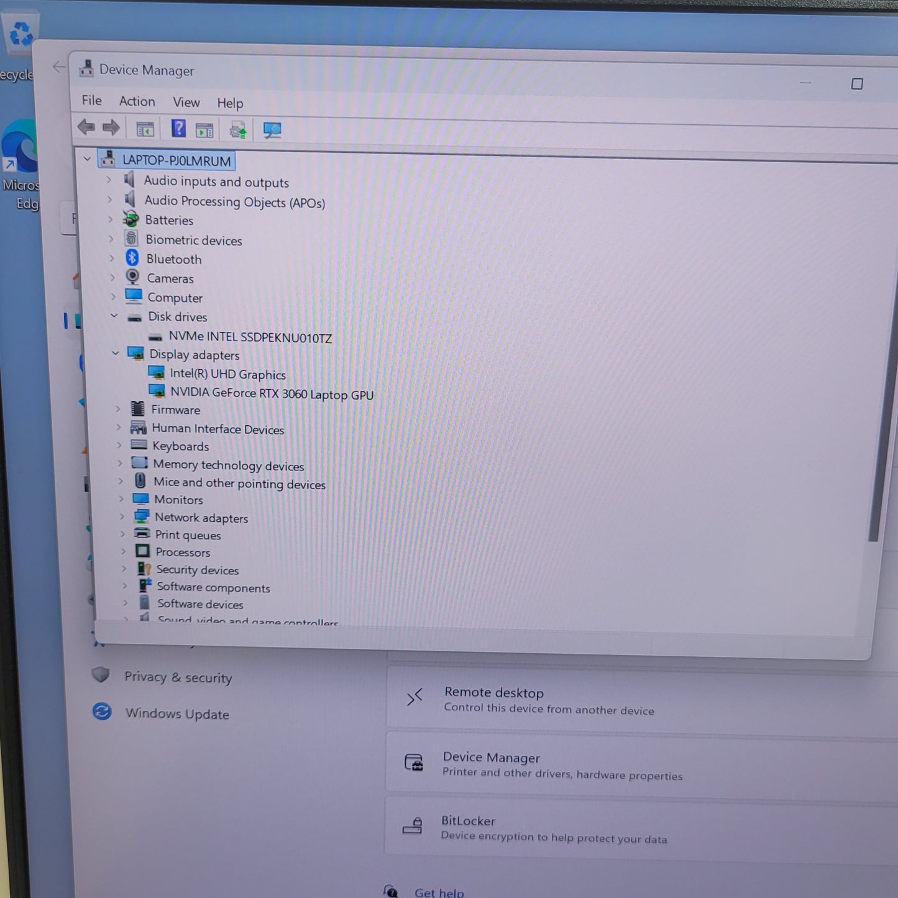898x898 pixels.
Task: Open Windows Update in Settings sidebar
Action: (177, 713)
